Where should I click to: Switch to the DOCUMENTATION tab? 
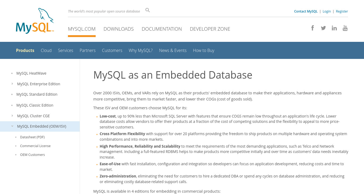(162, 29)
